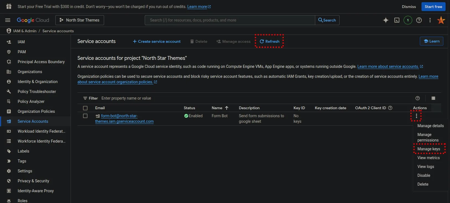Focus the resource search input field

tap(230, 20)
